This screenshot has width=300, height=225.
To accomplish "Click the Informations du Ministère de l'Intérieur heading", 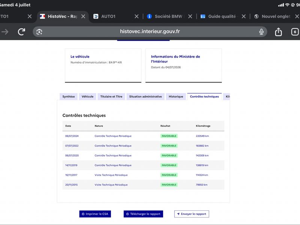I will coord(175,59).
